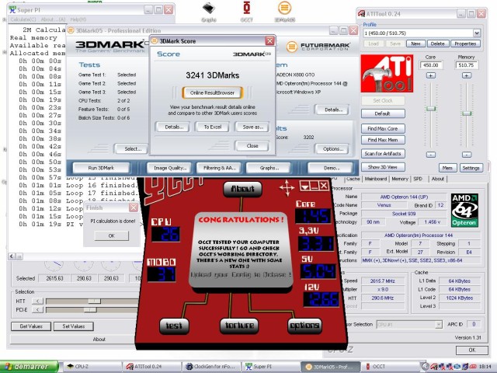Click Select button under Tests
497x373 pixels.
pyautogui.click(x=133, y=148)
